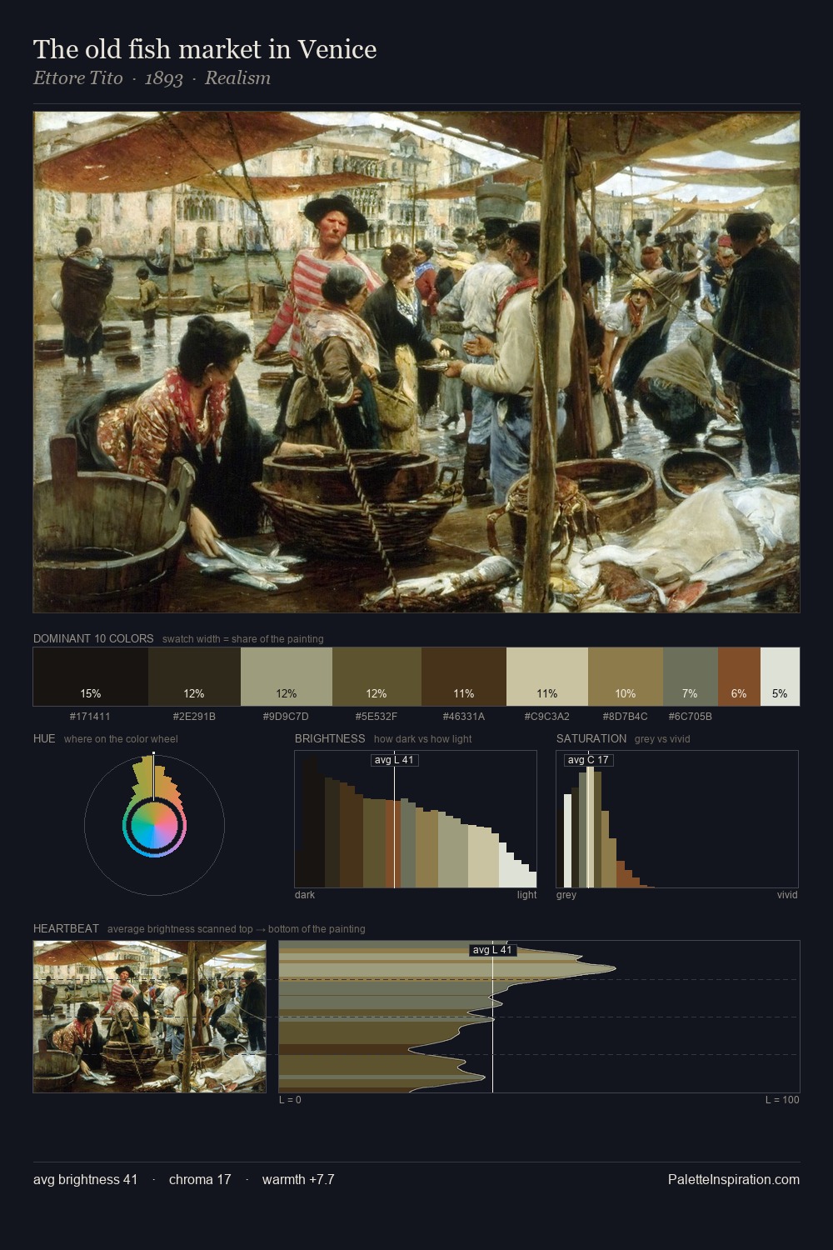This screenshot has width=833, height=1250.
Task: Select the 15% darkest swatch #171411
Action: [x=91, y=677]
